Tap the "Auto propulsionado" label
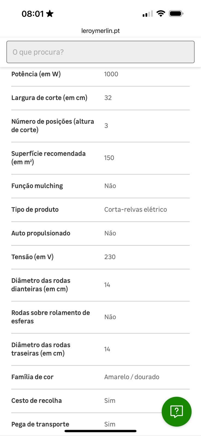The height and width of the screenshot is (436, 201). [x=41, y=233]
